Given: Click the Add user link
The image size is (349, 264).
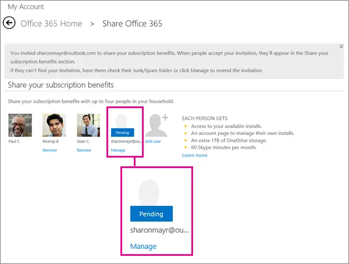Looking at the screenshot, I should (x=153, y=141).
